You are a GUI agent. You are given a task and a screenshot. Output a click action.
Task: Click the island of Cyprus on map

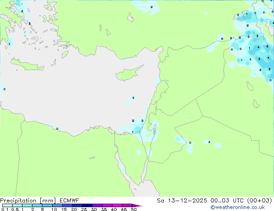pos(129,74)
